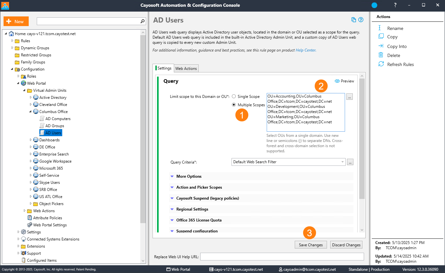Click the Rename action icon
445x273 pixels.
point(380,28)
